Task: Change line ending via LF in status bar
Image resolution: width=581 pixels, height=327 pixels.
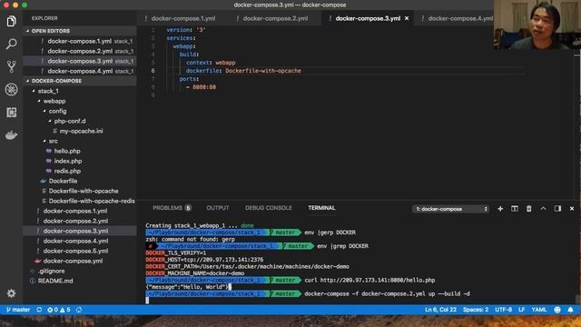Action: pyautogui.click(x=521, y=310)
